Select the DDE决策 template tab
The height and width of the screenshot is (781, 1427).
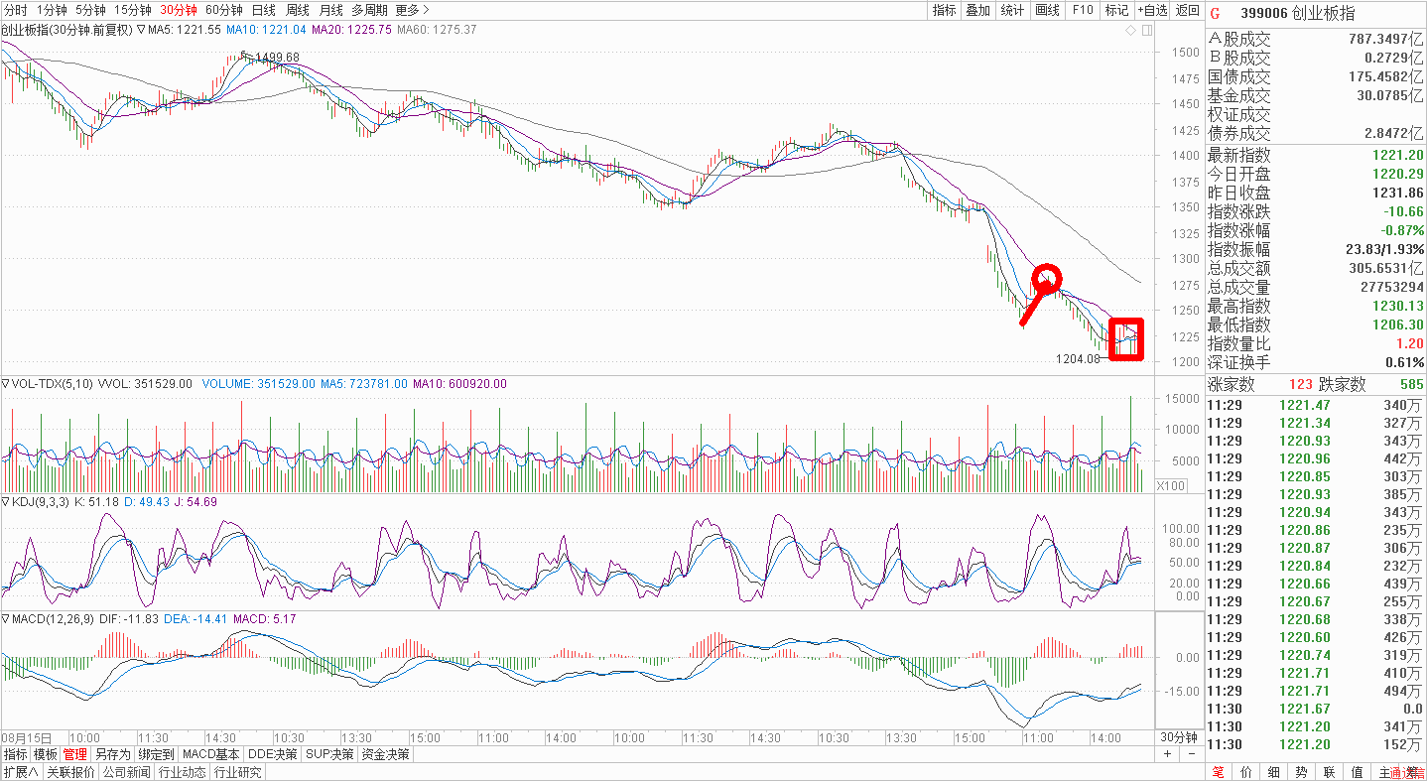pos(272,754)
